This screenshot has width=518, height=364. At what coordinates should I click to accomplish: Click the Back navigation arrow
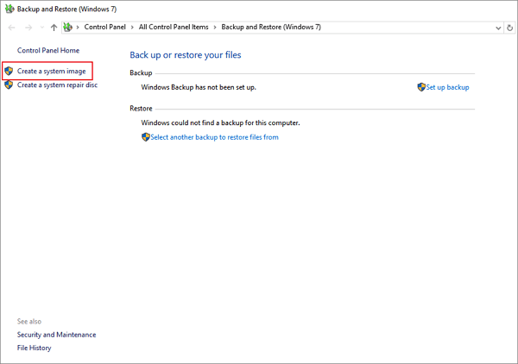[x=11, y=28]
